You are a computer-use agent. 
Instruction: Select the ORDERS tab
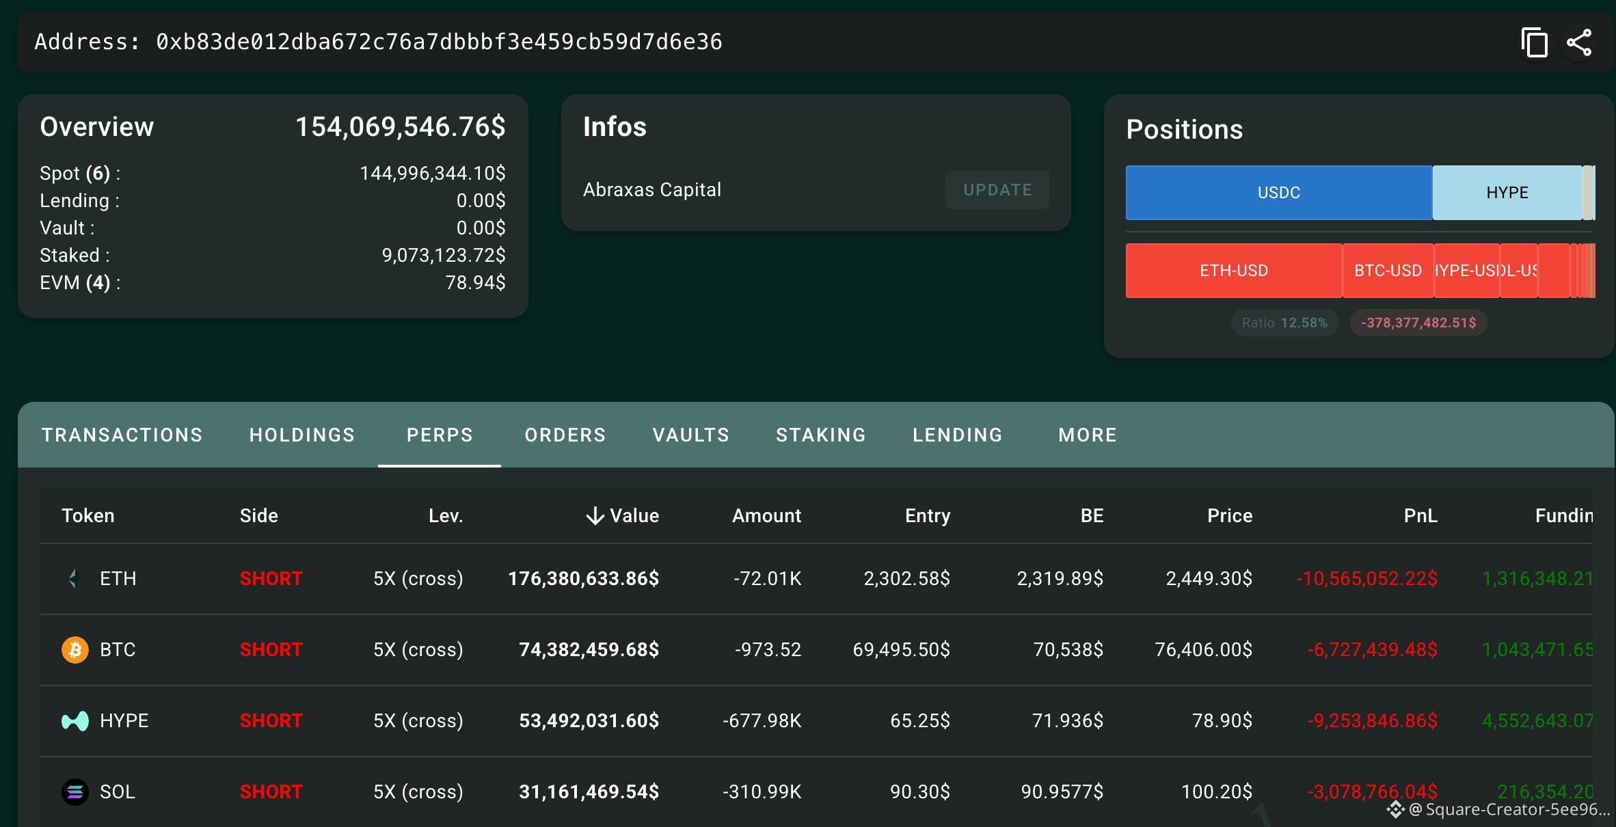(565, 435)
